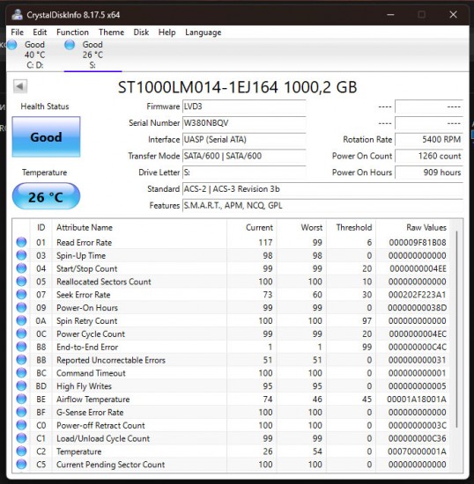Click raw value 00001A18001A
The width and height of the screenshot is (474, 484).
pos(417,400)
